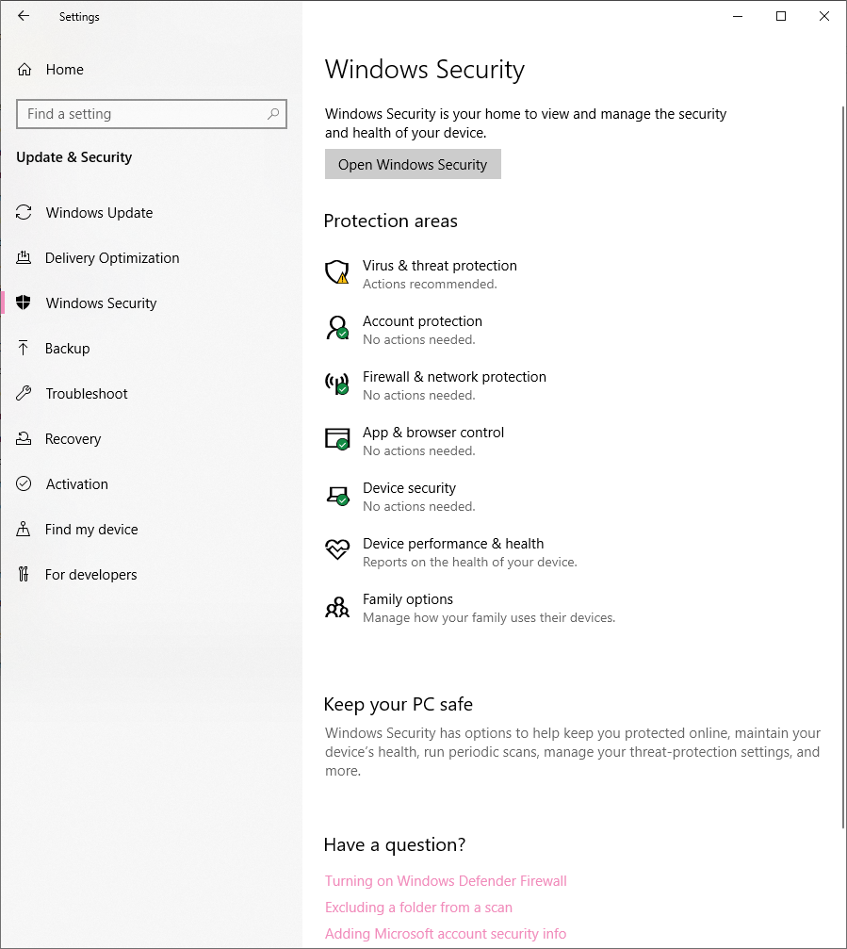The height and width of the screenshot is (949, 847).
Task: Click into the Find a setting search field
Action: pos(152,114)
